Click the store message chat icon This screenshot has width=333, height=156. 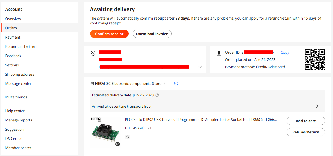tap(176, 84)
